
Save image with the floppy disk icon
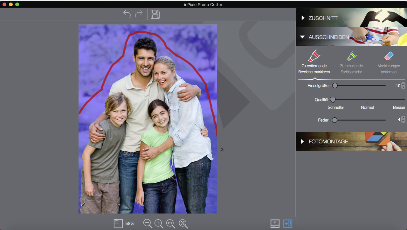(x=155, y=14)
